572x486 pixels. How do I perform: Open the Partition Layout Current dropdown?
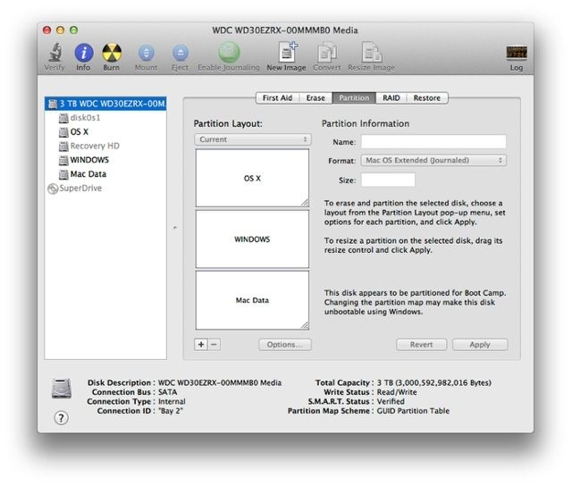(252, 140)
